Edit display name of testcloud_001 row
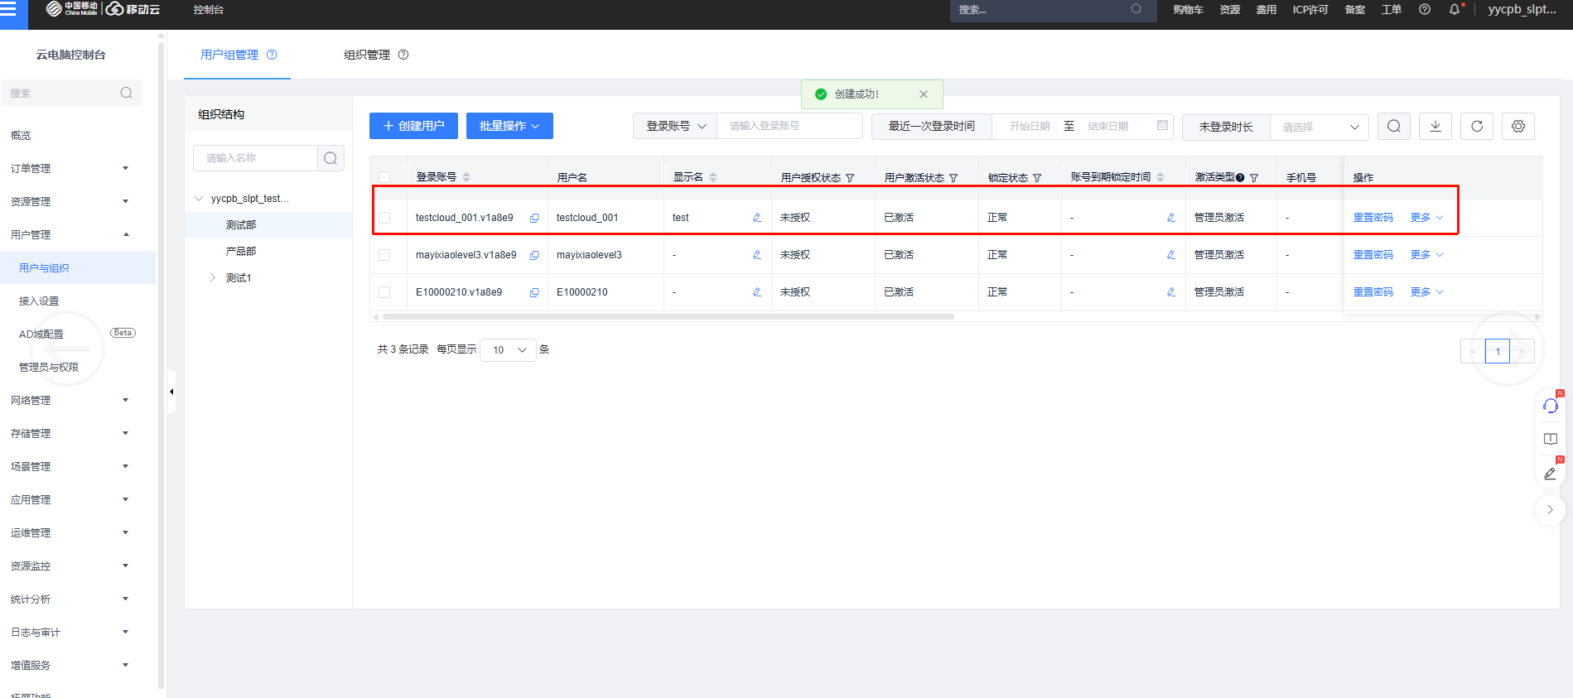This screenshot has width=1573, height=698. click(x=757, y=218)
